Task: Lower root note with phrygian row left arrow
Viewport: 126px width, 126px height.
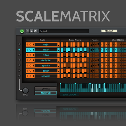Action: click(27, 76)
